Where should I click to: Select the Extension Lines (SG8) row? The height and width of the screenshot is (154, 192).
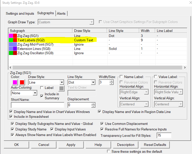(x=98, y=49)
